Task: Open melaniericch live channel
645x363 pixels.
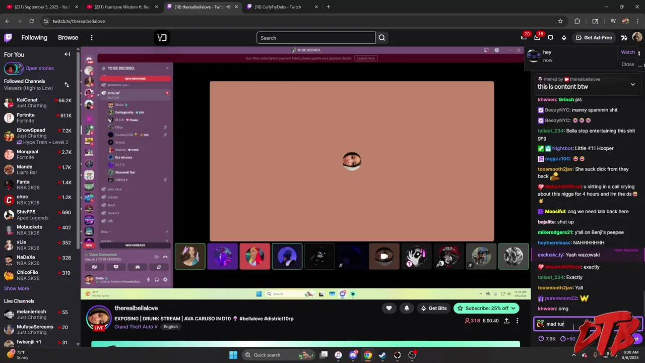Action: (x=39, y=315)
